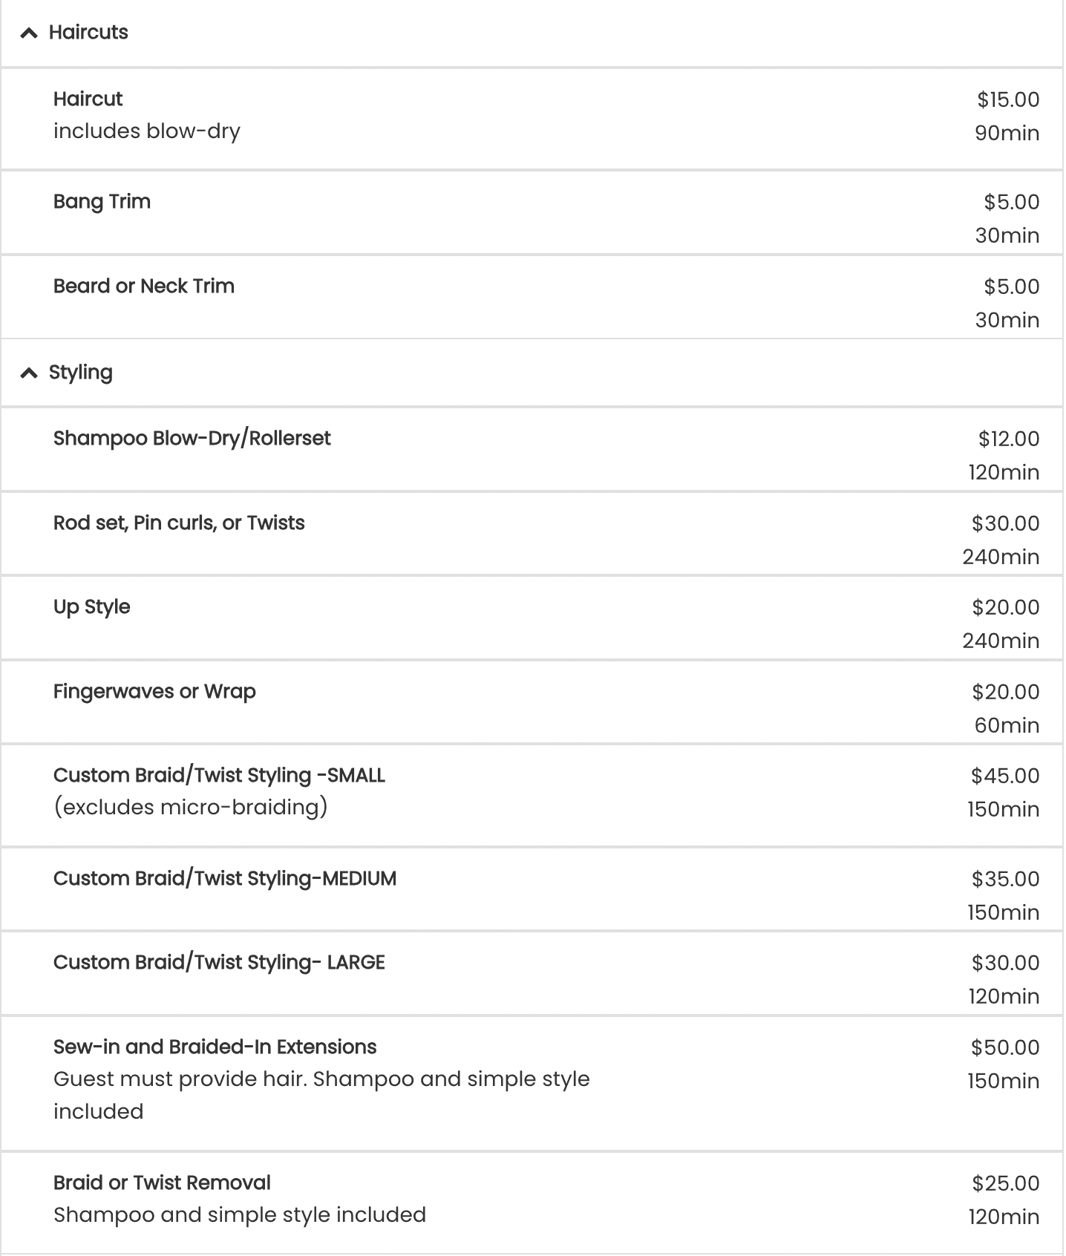Select Sew-in and Braided-In Extensions

[532, 1084]
